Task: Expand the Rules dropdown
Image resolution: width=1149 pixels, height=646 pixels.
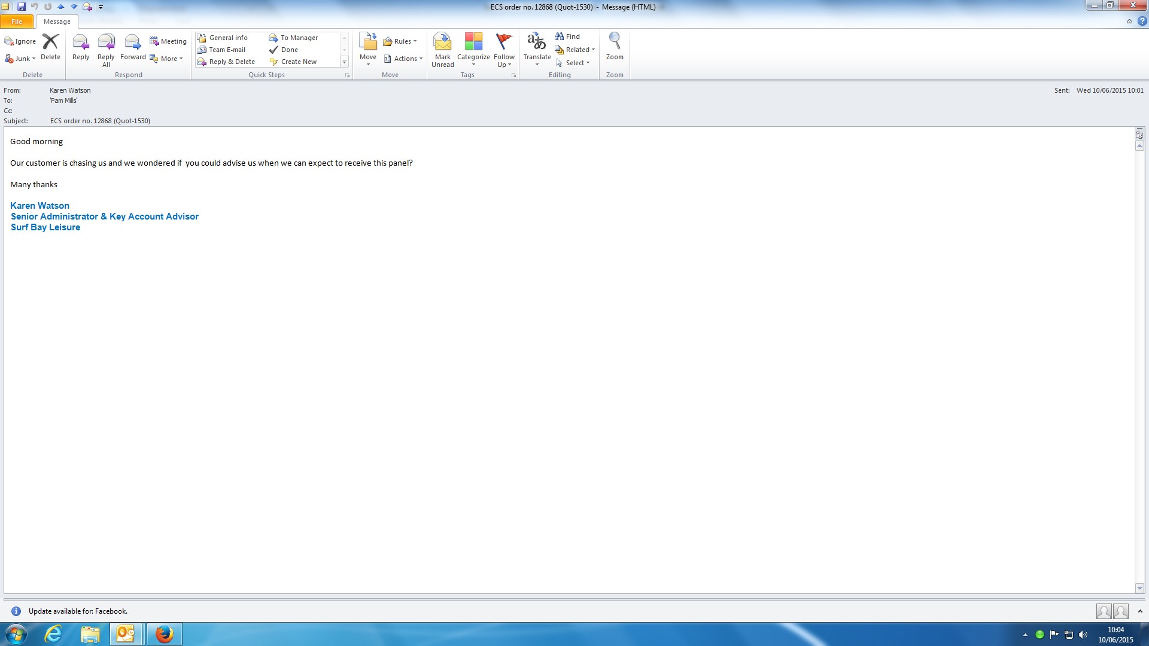Action: click(x=400, y=41)
